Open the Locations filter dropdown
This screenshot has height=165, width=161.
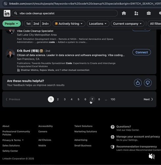(98, 24)
